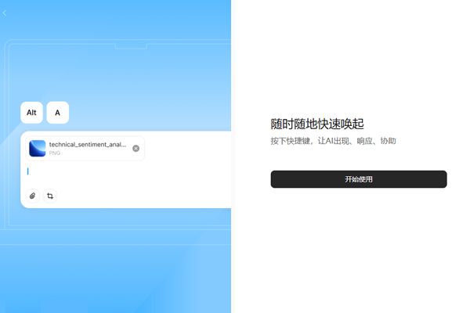
Task: Click the file name technical_sentiment_anal...
Action: click(88, 145)
